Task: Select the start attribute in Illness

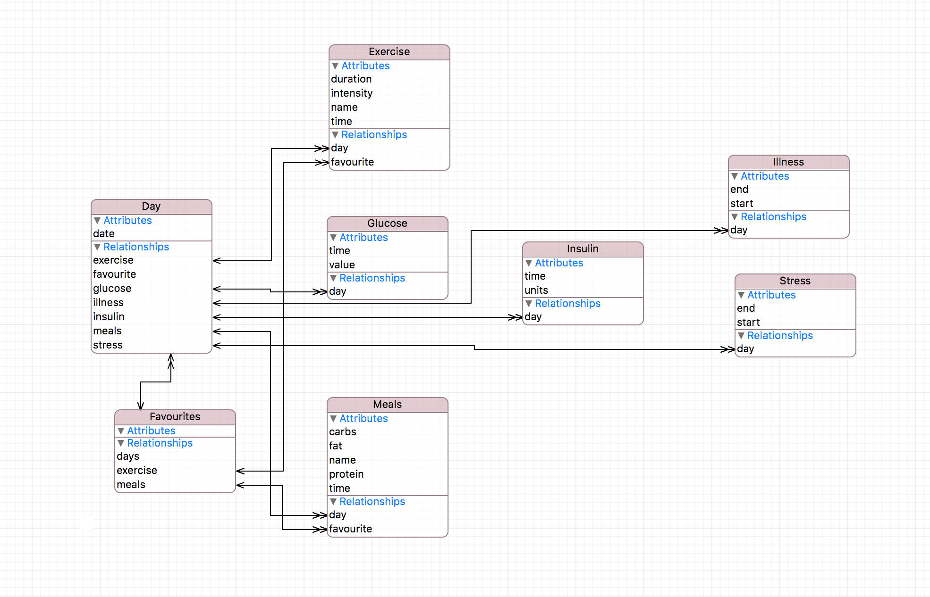Action: (x=742, y=203)
